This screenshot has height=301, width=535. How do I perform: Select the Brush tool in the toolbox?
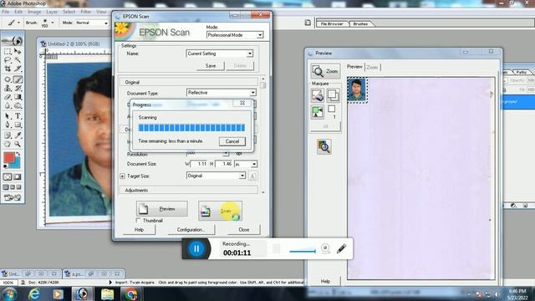[18, 79]
